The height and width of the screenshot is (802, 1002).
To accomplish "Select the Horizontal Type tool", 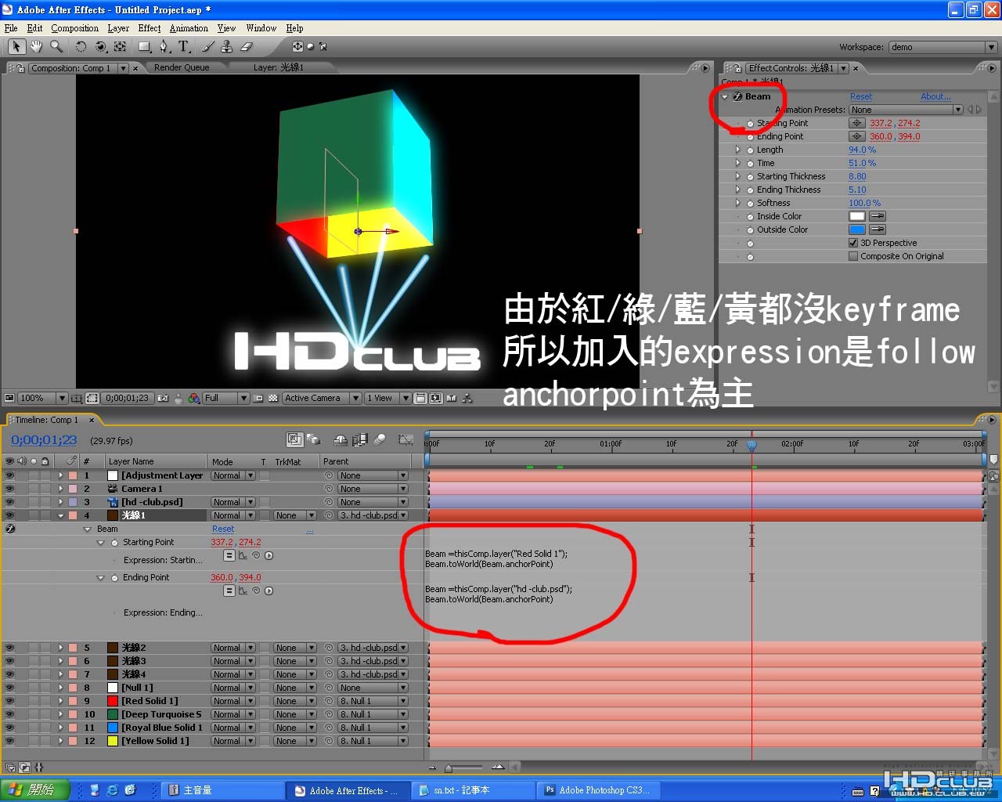I will pos(184,47).
